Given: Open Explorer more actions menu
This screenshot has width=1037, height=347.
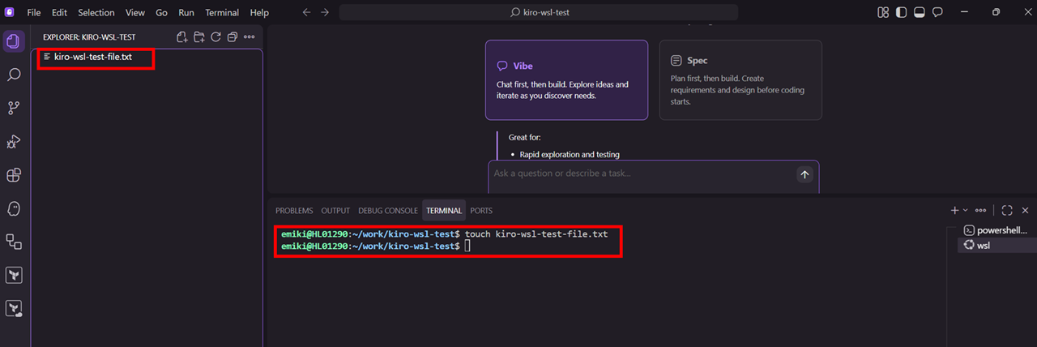Looking at the screenshot, I should point(250,37).
